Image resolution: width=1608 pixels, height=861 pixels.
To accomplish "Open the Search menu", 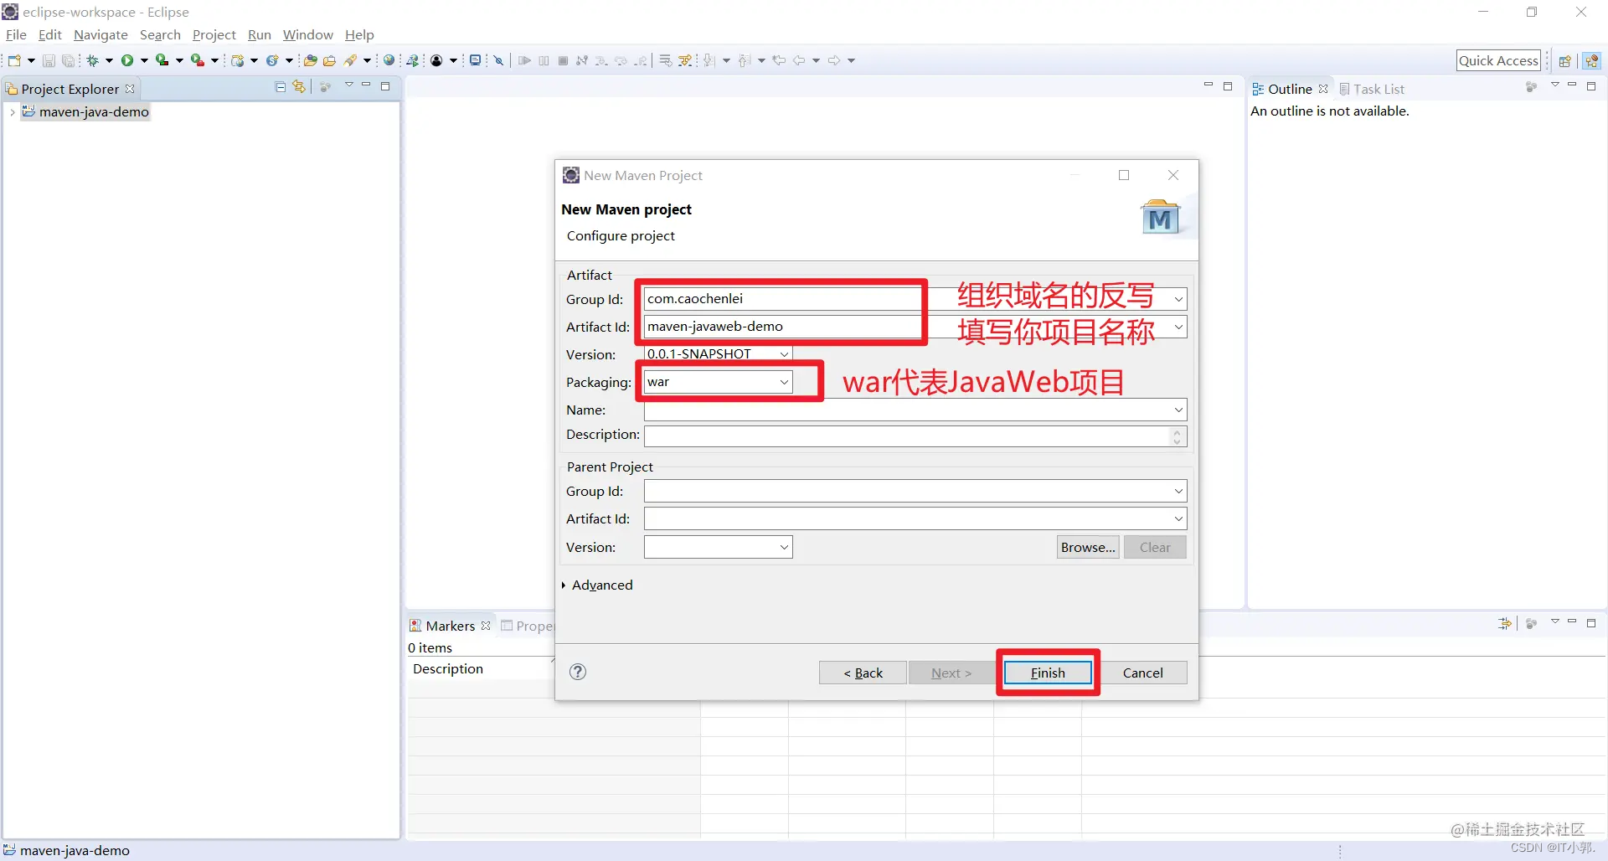I will 160,34.
